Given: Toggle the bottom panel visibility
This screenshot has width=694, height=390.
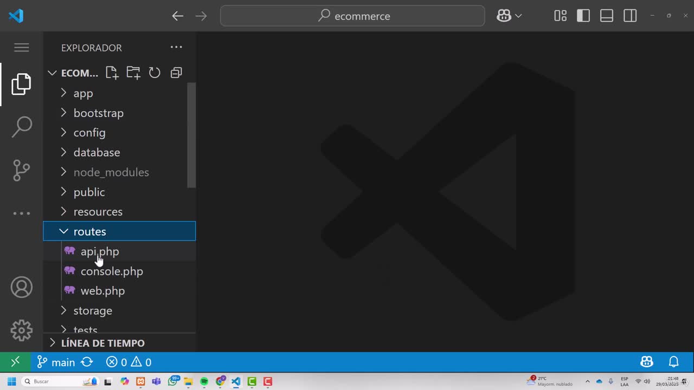Looking at the screenshot, I should pyautogui.click(x=607, y=16).
